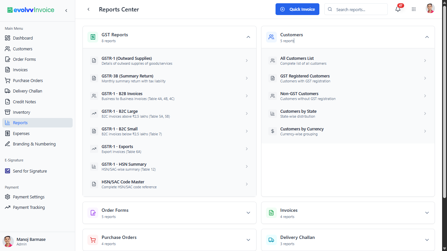Click the evolvvInvoice logo

tap(31, 10)
